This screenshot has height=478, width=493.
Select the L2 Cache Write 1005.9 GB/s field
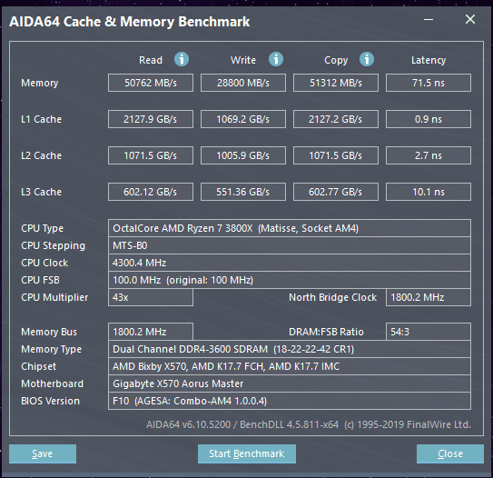pos(243,155)
